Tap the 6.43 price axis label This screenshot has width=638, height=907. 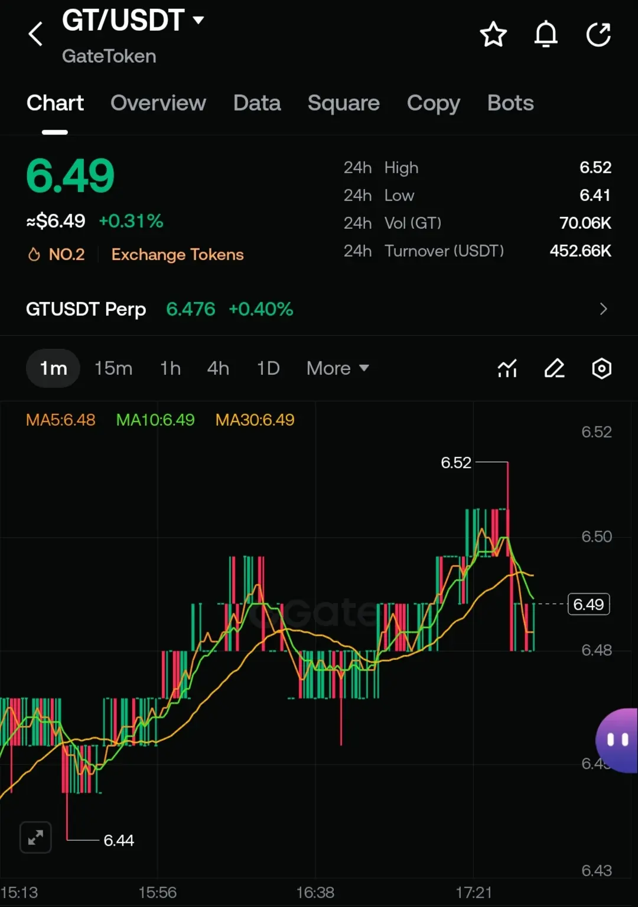click(597, 870)
